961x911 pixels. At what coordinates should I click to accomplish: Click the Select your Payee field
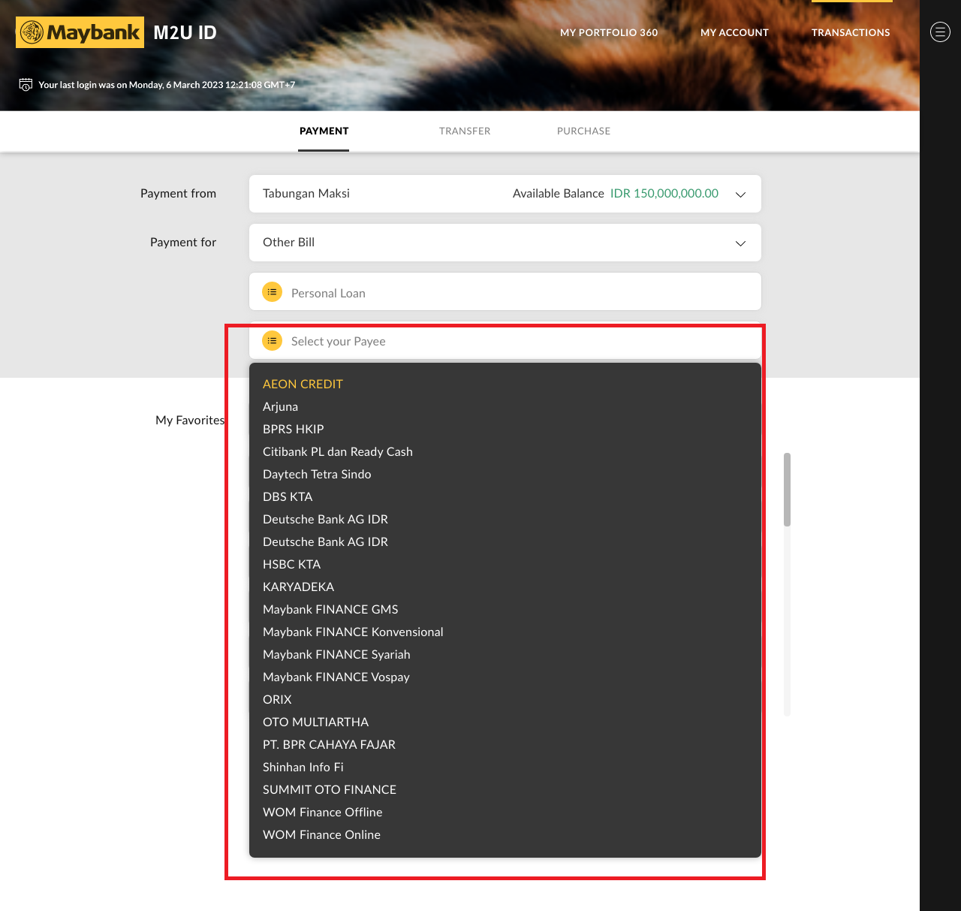click(505, 341)
